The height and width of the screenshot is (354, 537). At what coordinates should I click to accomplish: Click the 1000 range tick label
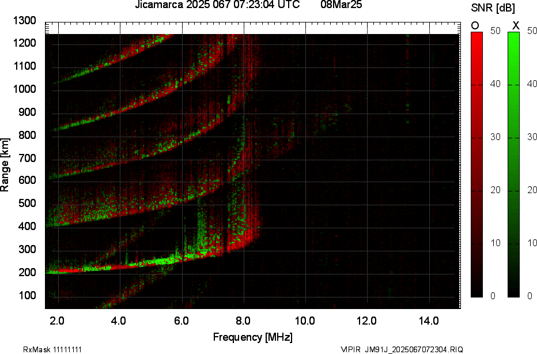tap(24, 89)
